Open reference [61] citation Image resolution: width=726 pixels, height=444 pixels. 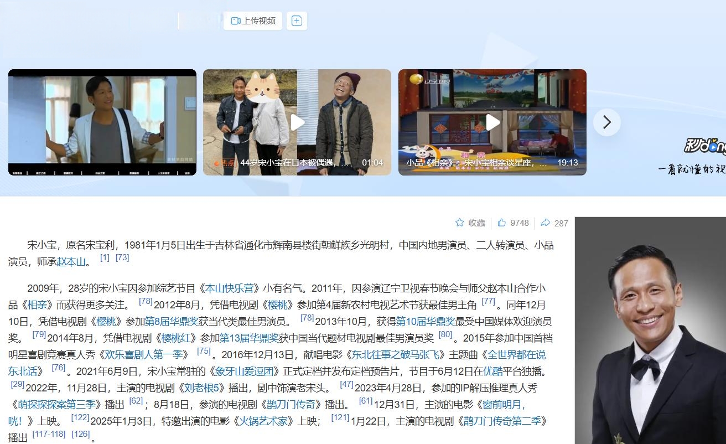coord(365,401)
